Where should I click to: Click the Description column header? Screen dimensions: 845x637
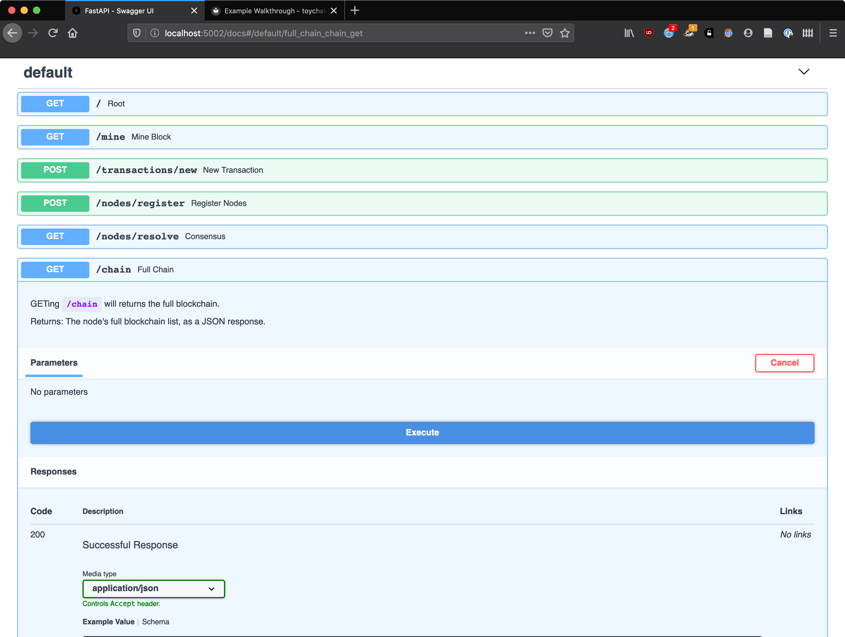[x=103, y=511]
